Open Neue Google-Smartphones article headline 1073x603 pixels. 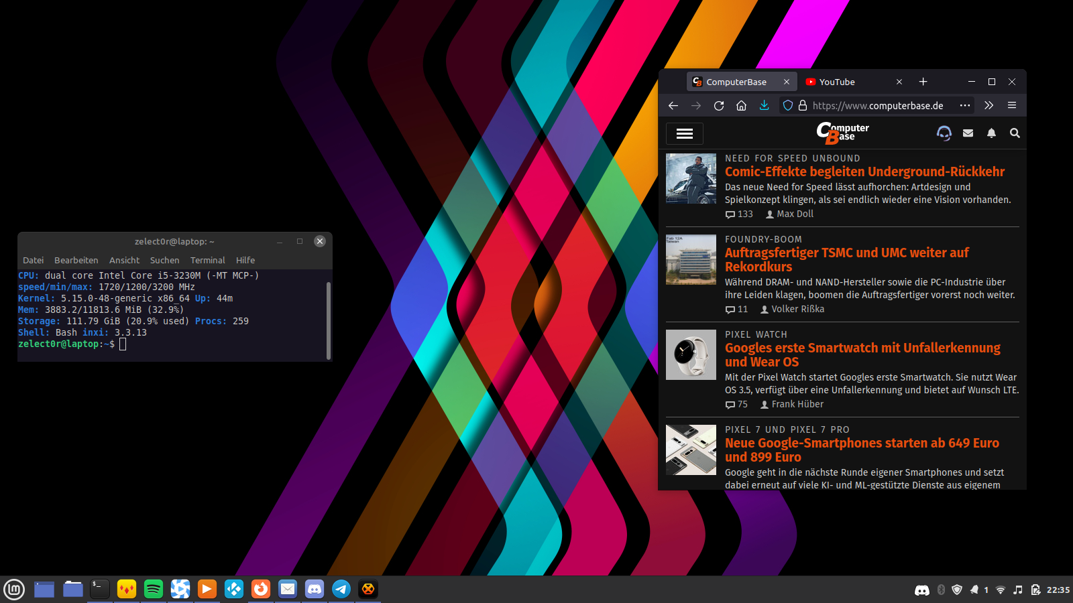click(x=862, y=450)
